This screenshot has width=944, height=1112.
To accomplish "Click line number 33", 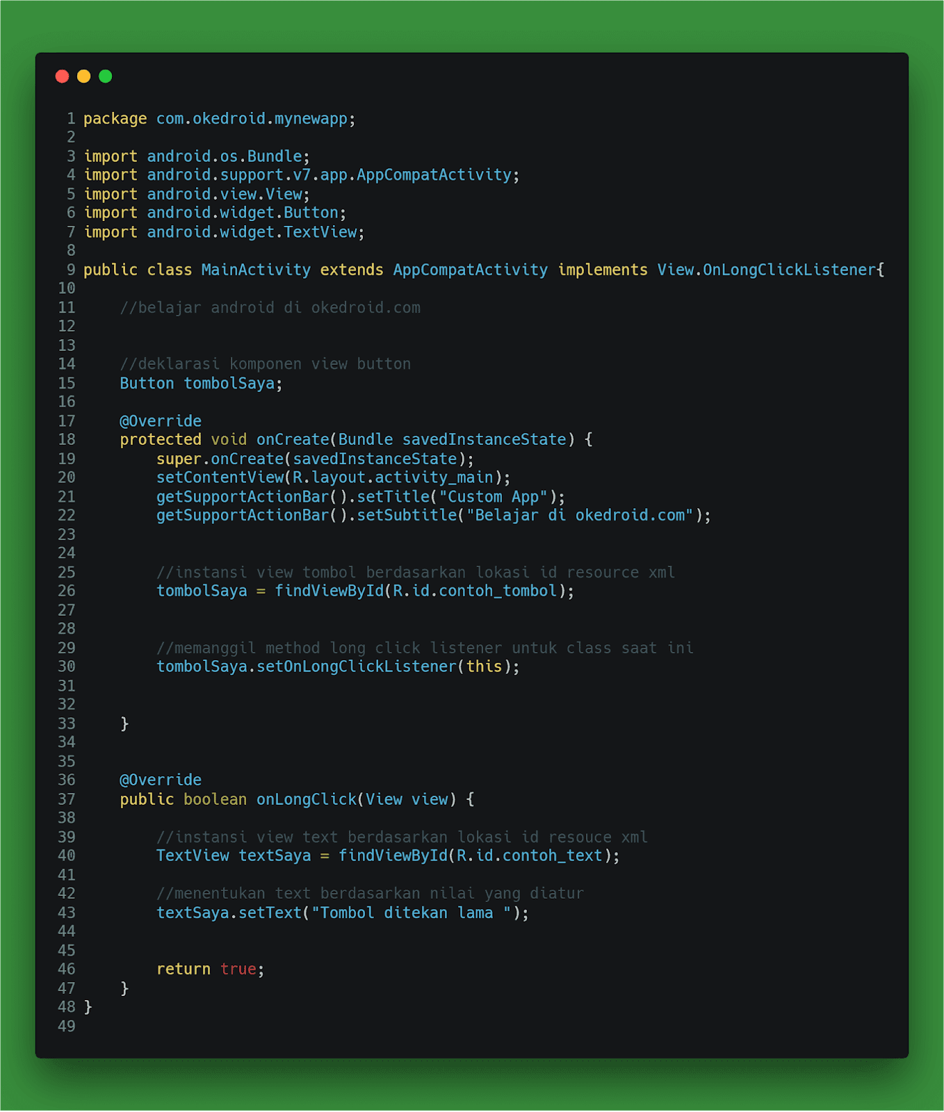I will click(67, 724).
